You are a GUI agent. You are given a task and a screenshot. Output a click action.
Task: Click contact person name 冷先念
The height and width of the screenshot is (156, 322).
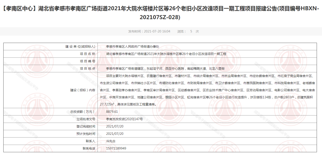point(111,141)
